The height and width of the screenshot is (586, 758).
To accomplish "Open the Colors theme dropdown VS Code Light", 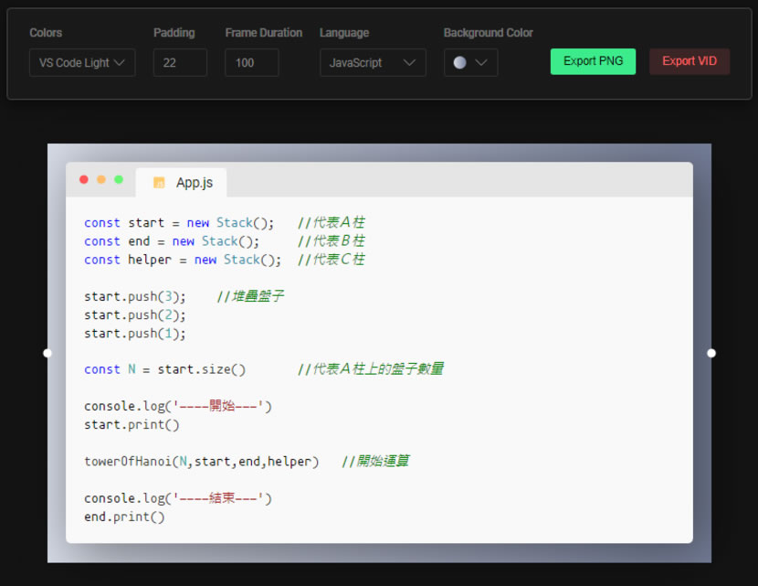I will (82, 62).
